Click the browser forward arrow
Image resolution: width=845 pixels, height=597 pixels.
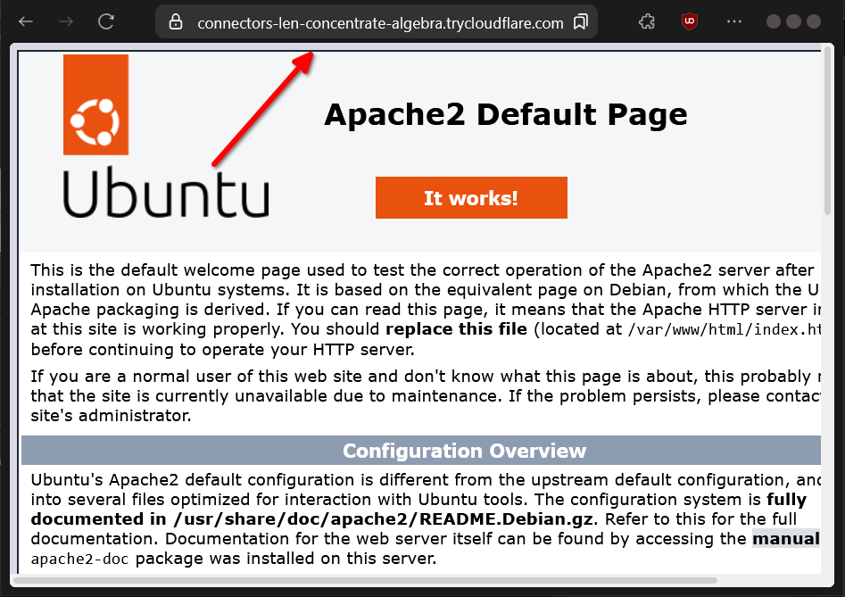(x=66, y=21)
